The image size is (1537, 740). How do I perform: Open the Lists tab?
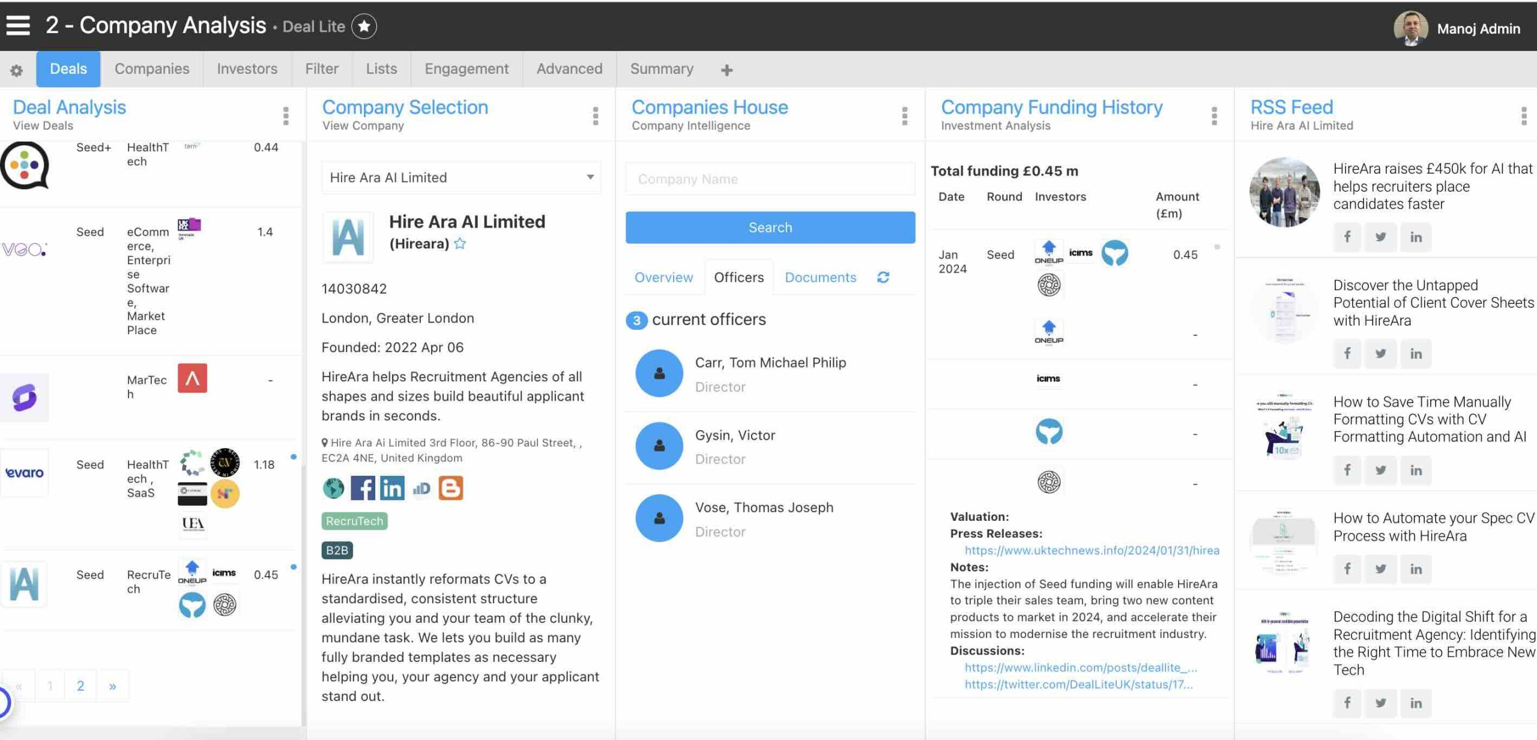382,69
